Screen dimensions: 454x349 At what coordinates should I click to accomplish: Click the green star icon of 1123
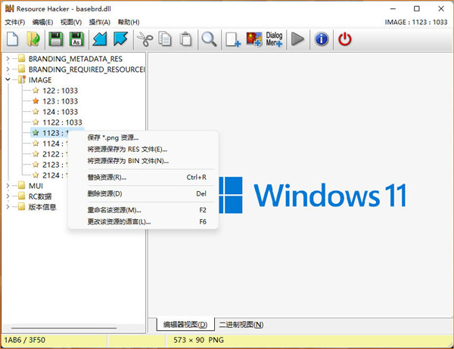click(x=36, y=133)
